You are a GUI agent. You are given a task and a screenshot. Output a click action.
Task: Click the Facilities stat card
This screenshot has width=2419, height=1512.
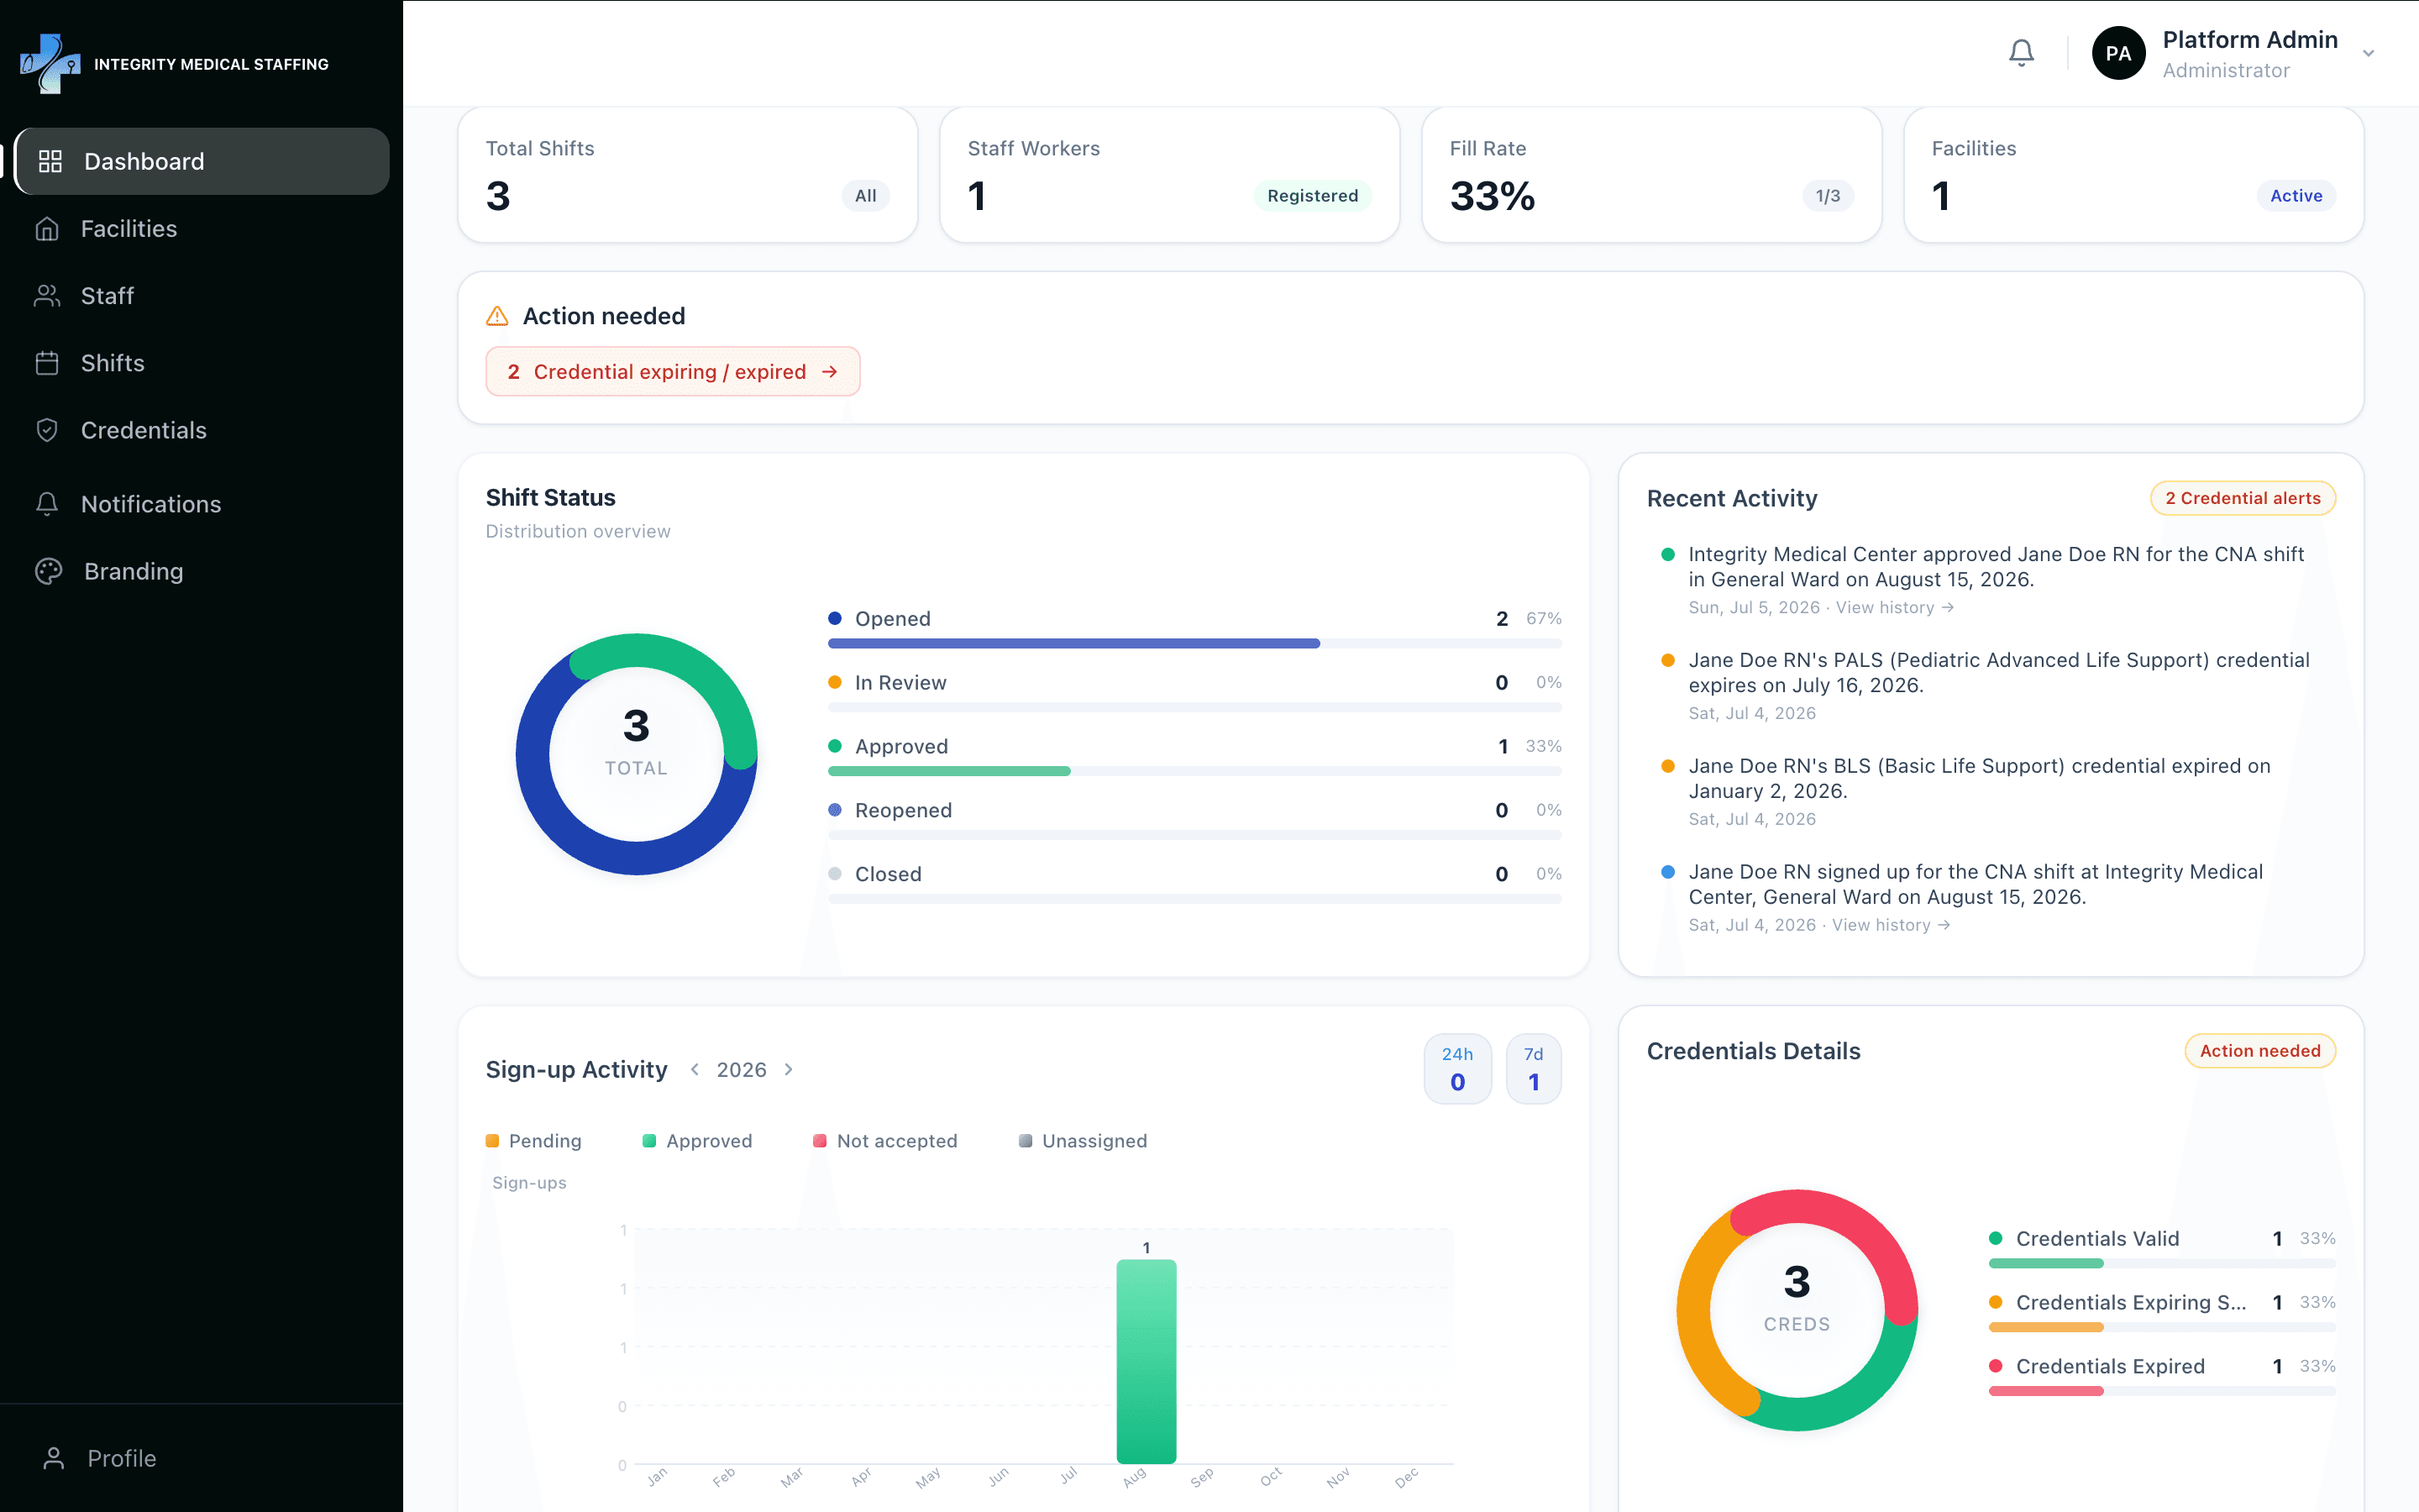[x=2134, y=174]
